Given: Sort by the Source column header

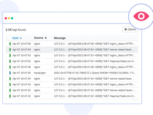Looking at the screenshot, I should (x=39, y=38).
